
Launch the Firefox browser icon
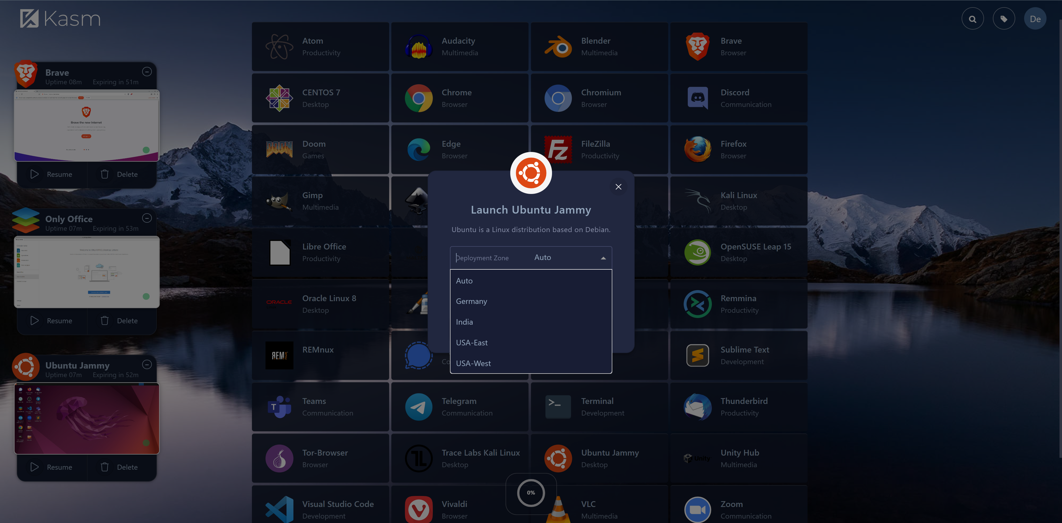pyautogui.click(x=697, y=149)
